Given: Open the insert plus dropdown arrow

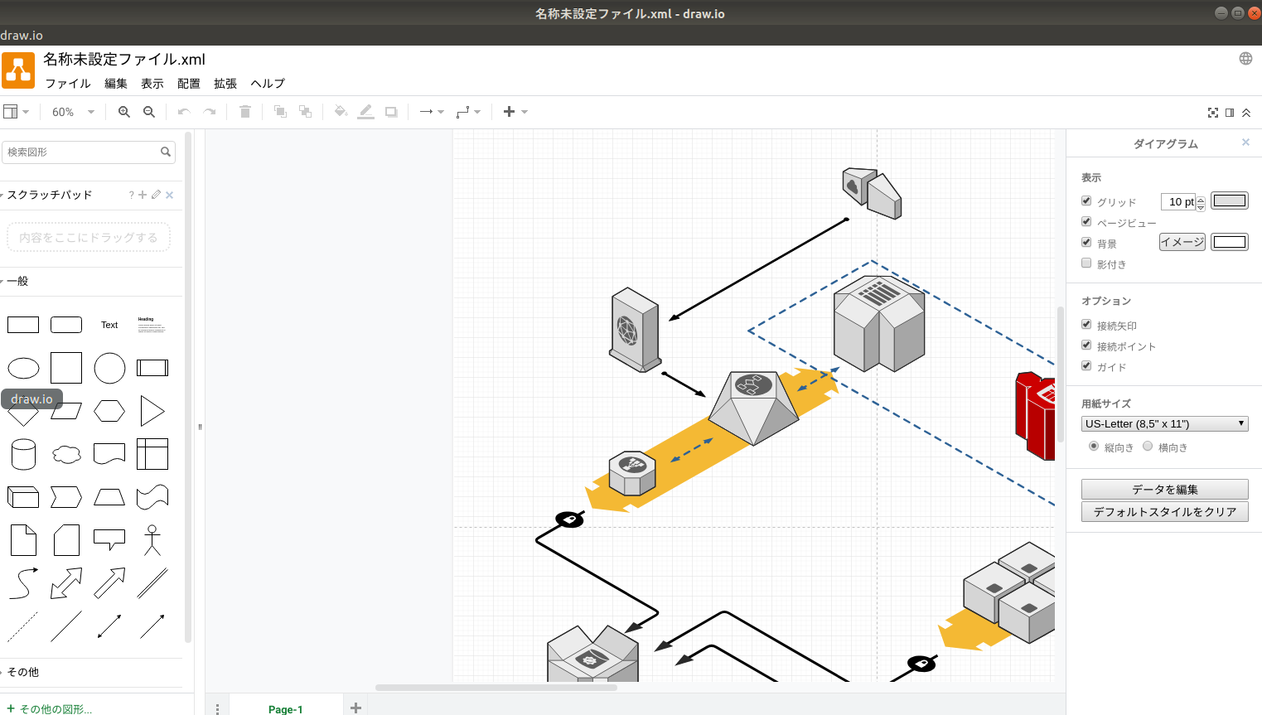Looking at the screenshot, I should point(523,111).
